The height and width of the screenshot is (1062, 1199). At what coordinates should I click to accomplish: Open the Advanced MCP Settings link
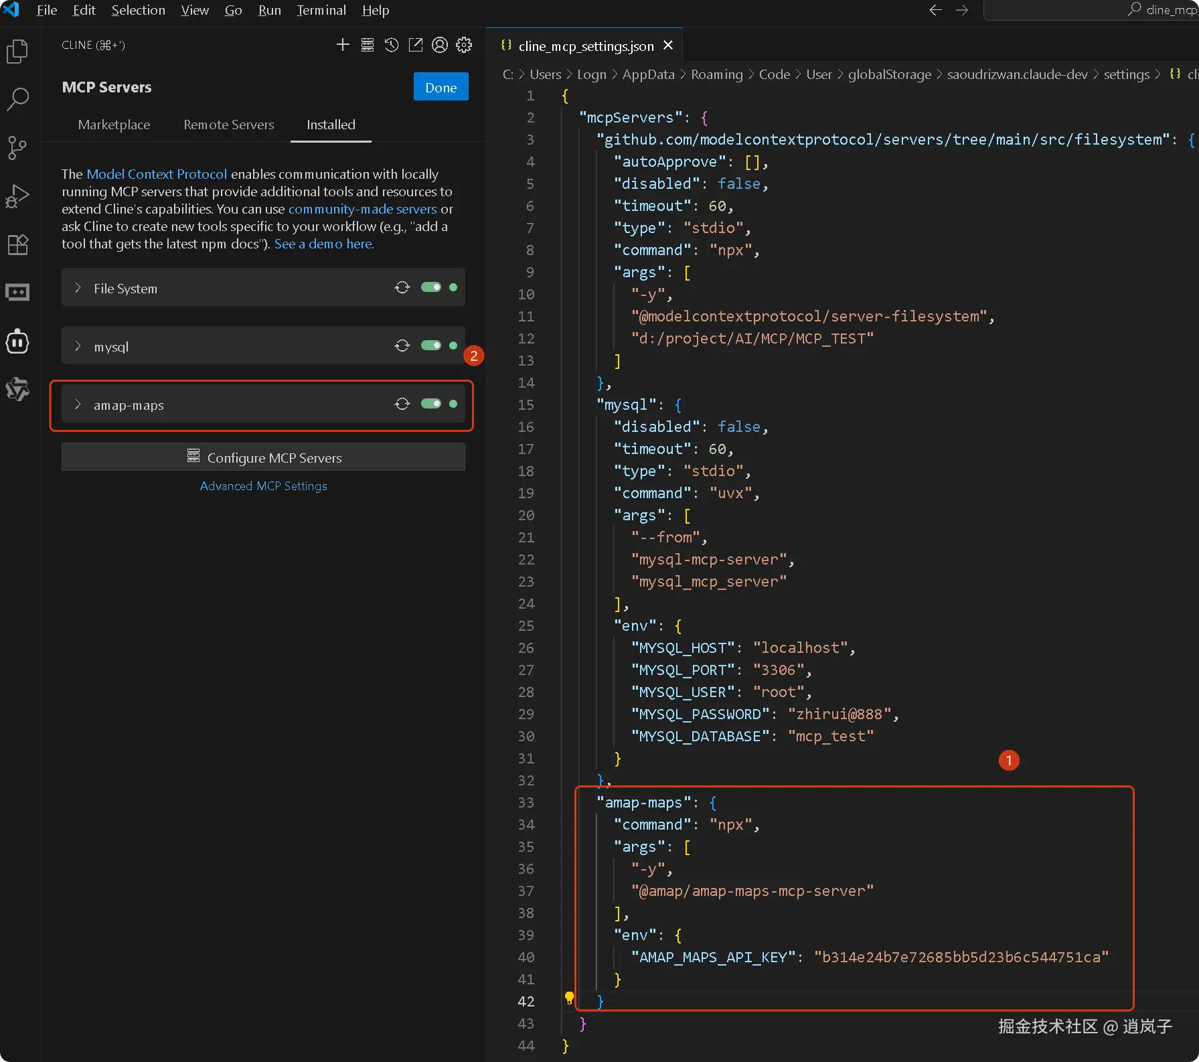pyautogui.click(x=263, y=486)
